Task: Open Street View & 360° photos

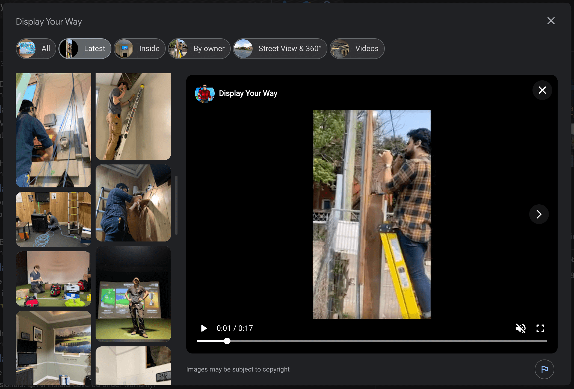Action: tap(280, 49)
